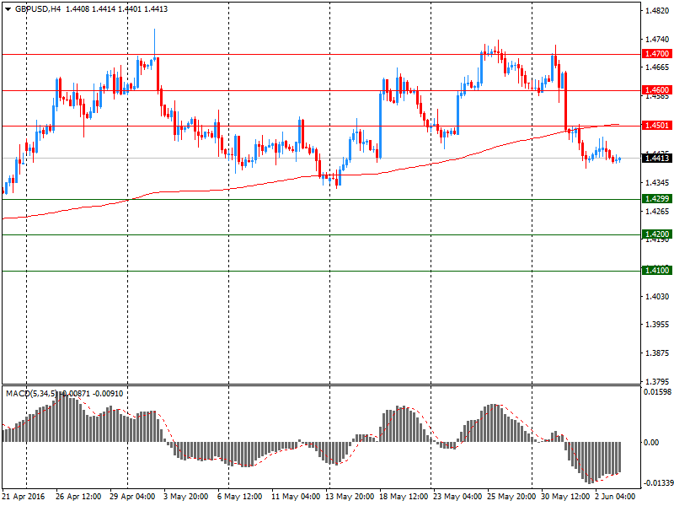The height and width of the screenshot is (506, 674).
Task: Click the MACD scale value 0.01598
Action: tap(657, 392)
